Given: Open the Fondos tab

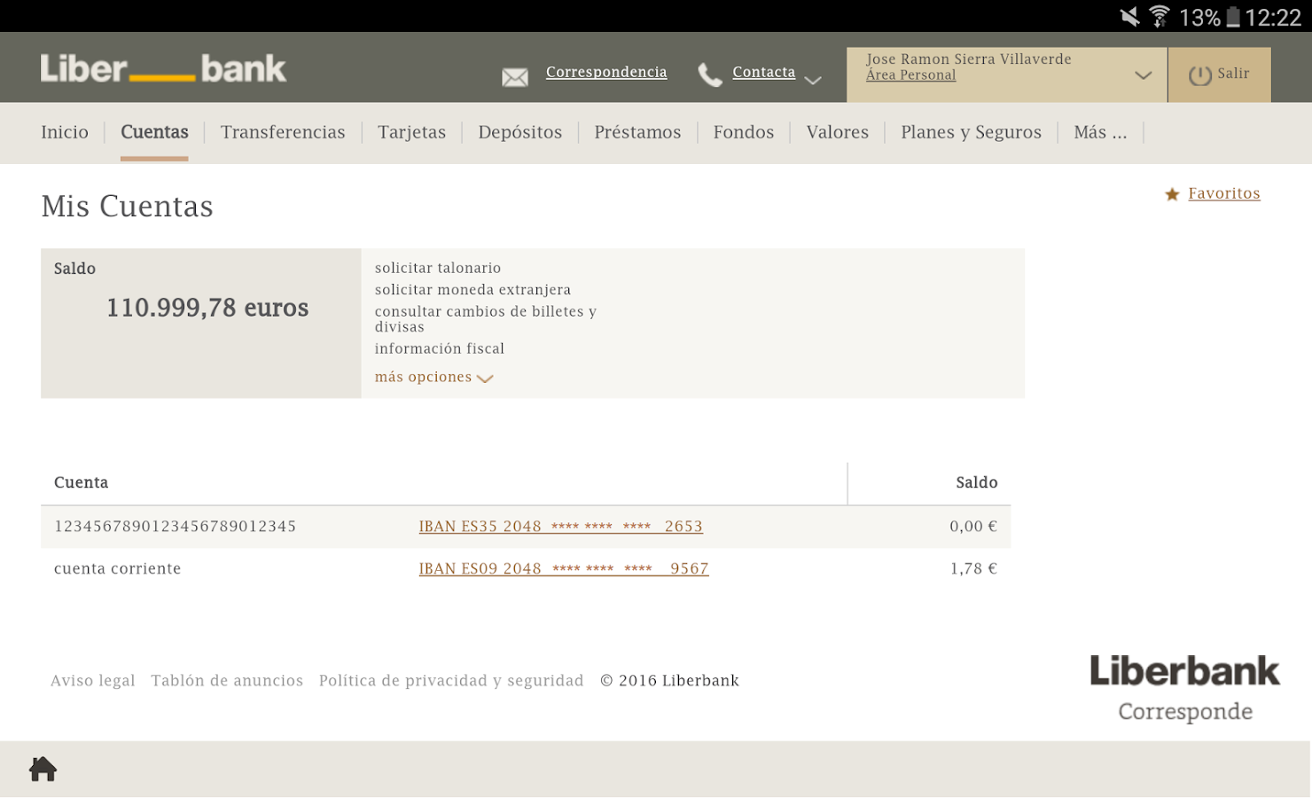Looking at the screenshot, I should [x=744, y=132].
